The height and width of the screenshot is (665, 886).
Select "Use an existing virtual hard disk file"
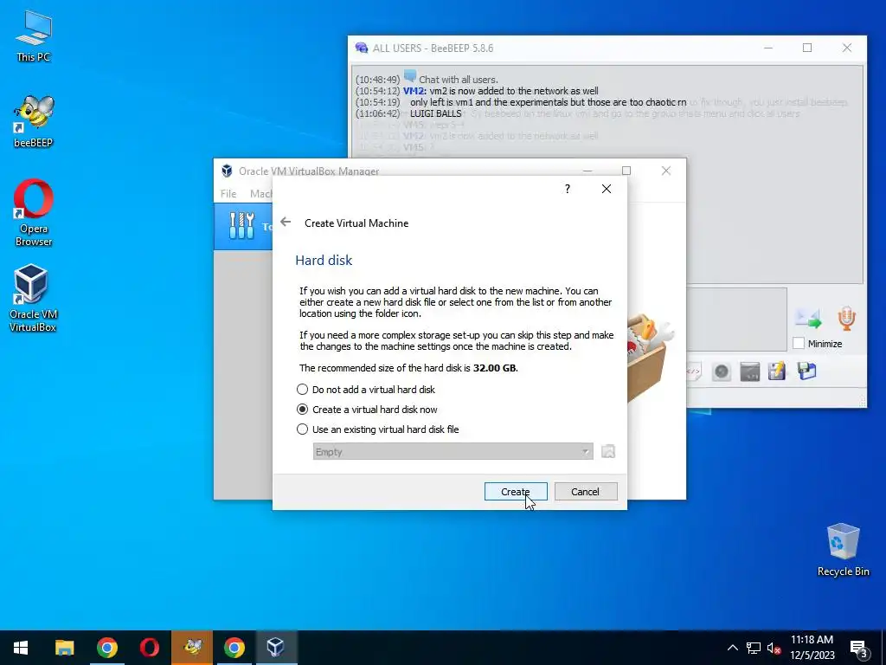377,429
